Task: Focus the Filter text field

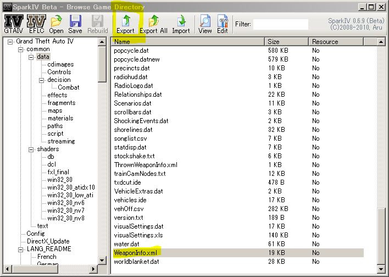Action: point(281,24)
